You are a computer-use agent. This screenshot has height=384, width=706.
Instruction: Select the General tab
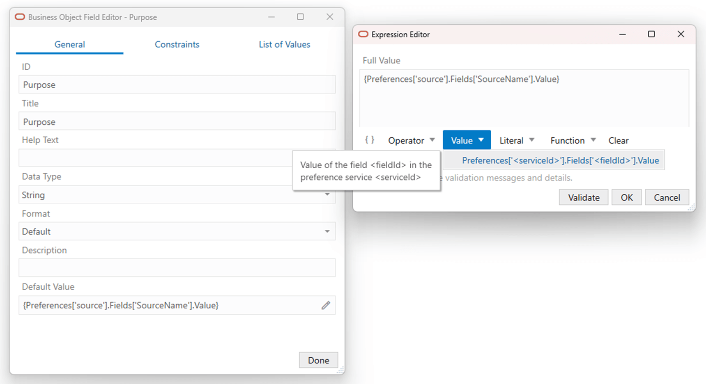point(69,44)
